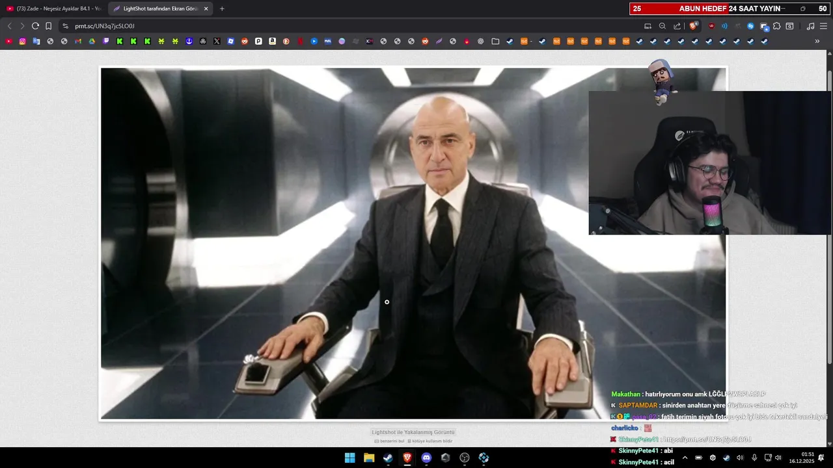Show hidden system tray icons
This screenshot has height=468, width=833.
point(685,458)
